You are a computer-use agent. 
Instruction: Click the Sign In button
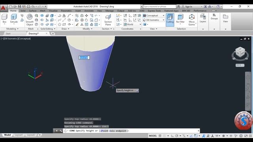[x=189, y=7]
